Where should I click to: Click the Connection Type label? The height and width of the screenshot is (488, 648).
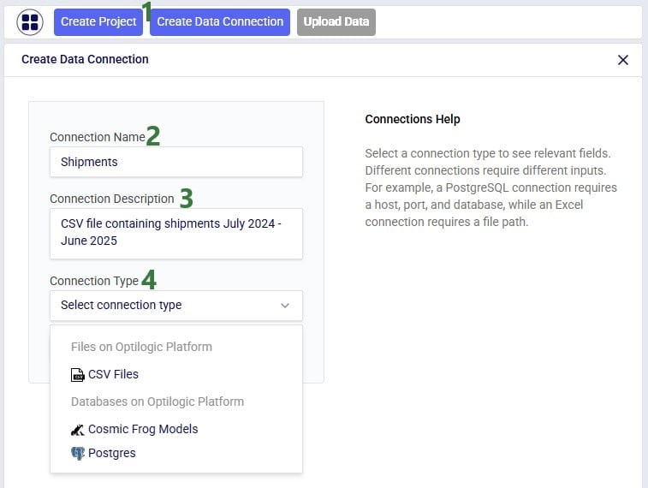click(x=94, y=281)
